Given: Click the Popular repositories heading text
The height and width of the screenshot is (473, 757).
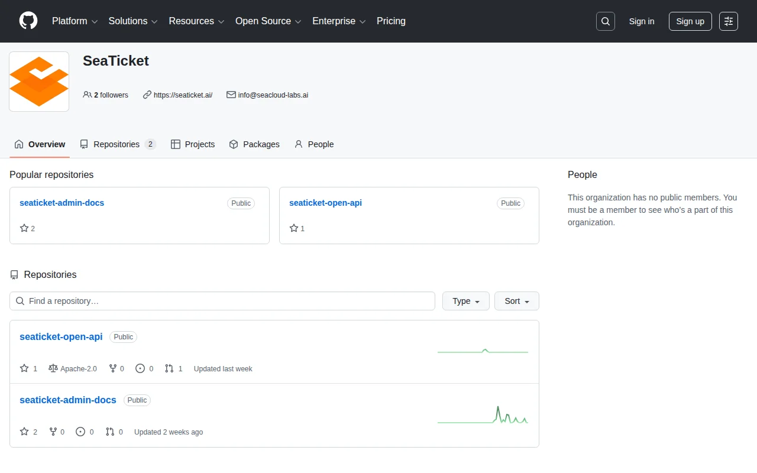Looking at the screenshot, I should click(51, 174).
